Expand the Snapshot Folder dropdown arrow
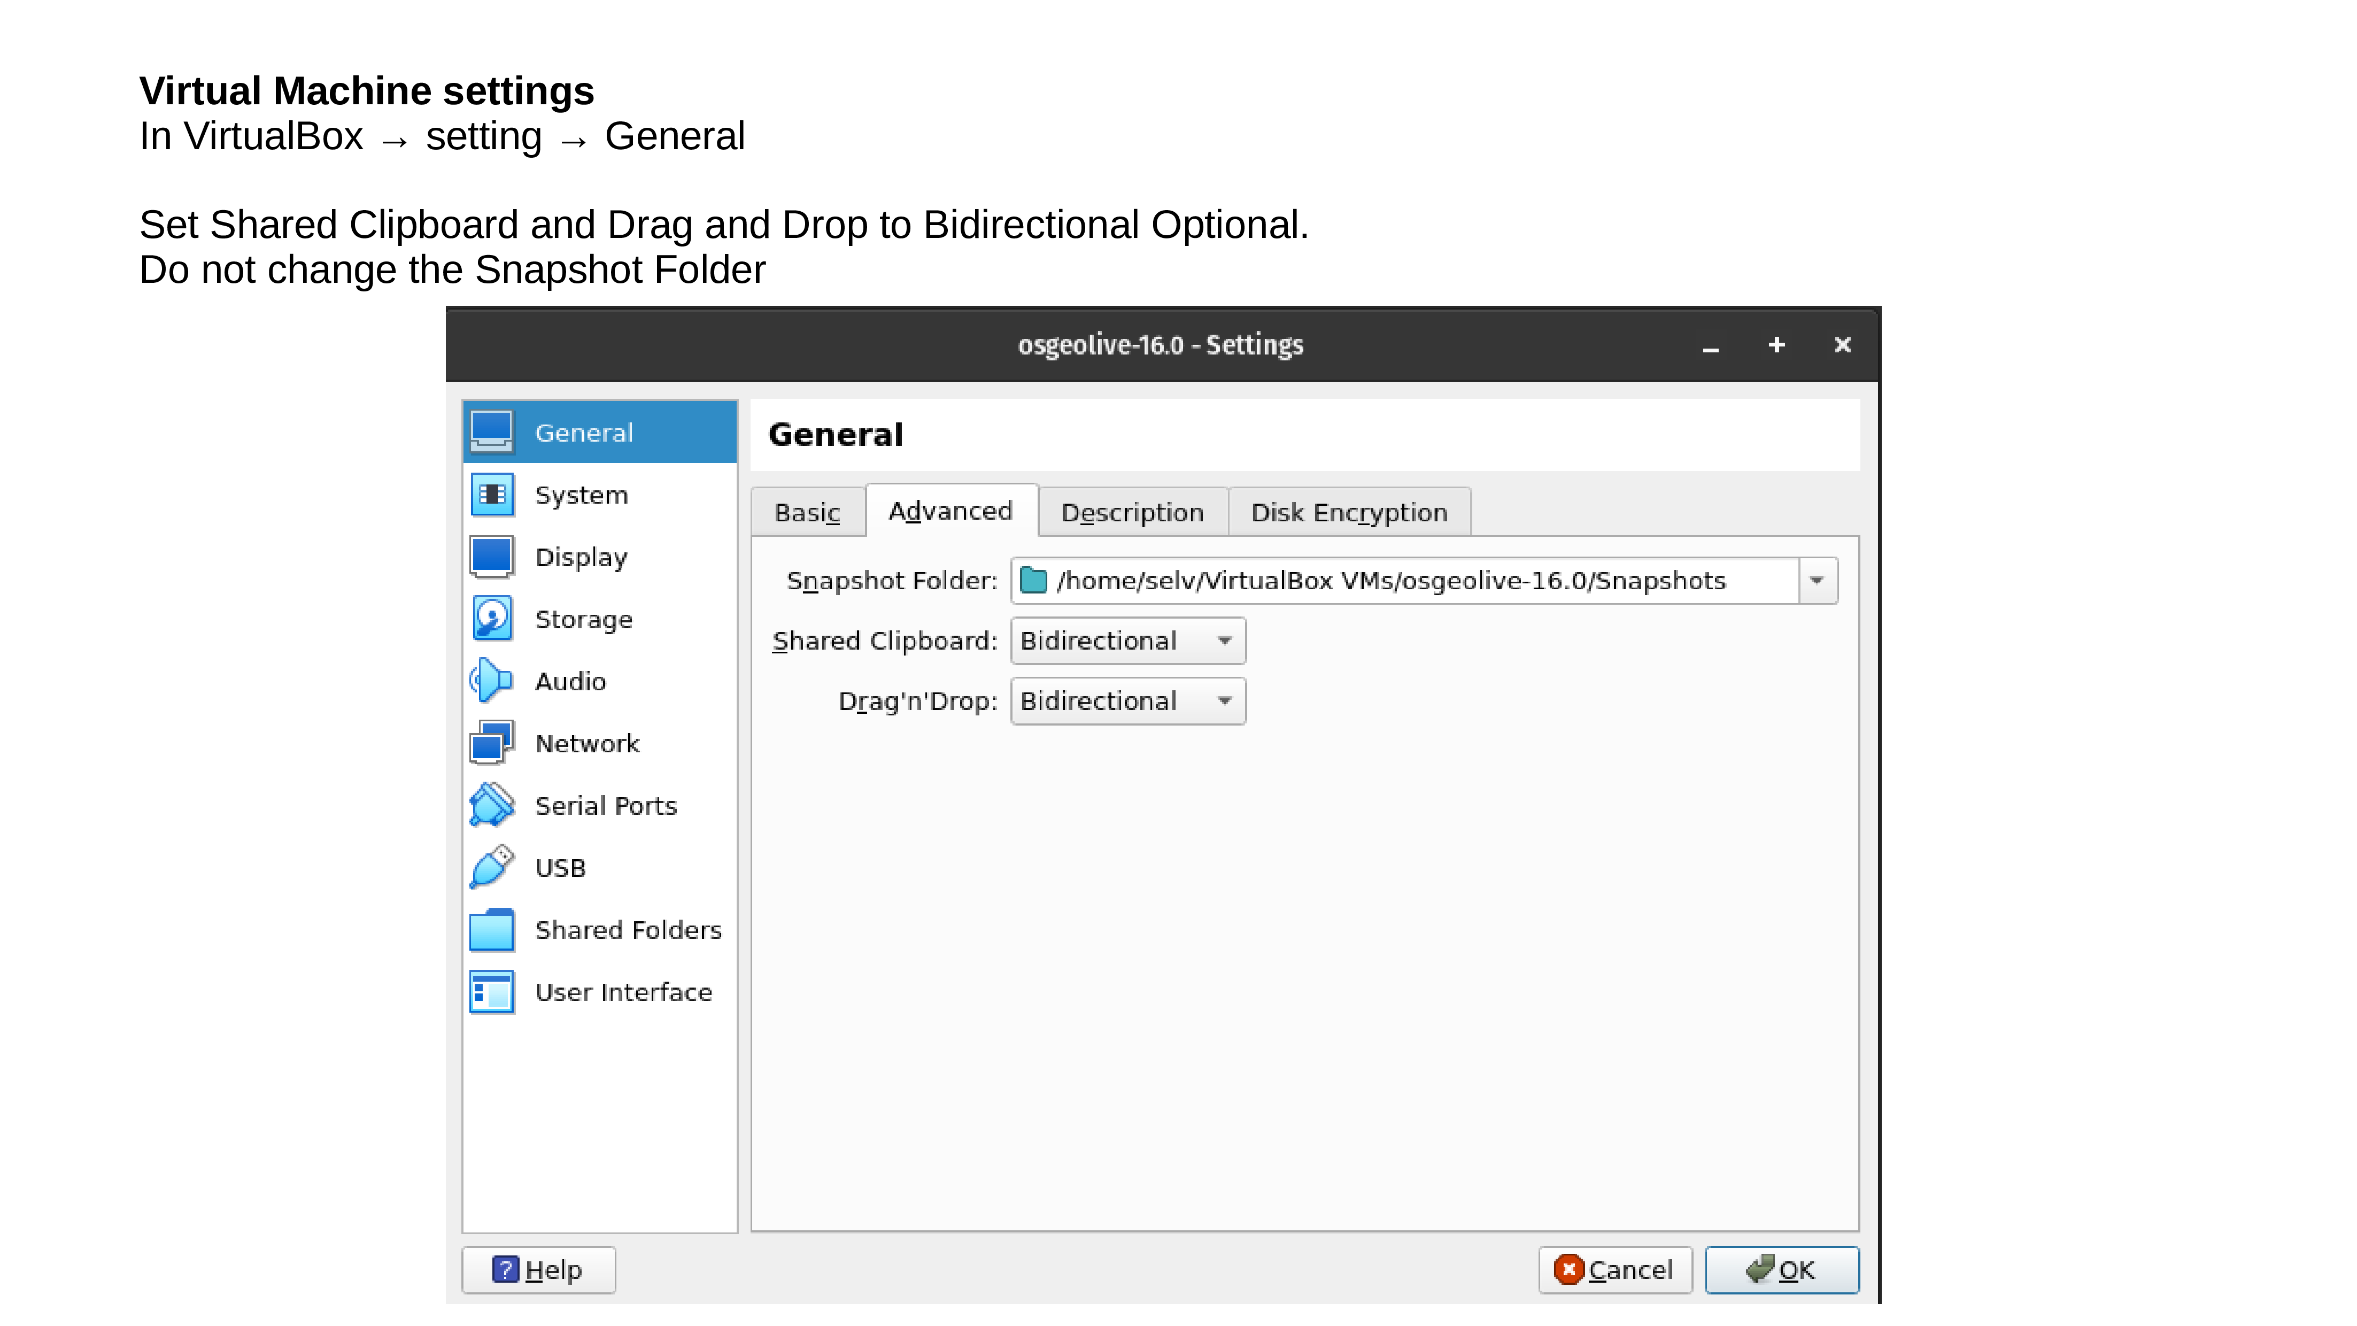The width and height of the screenshot is (2357, 1326). click(x=1817, y=580)
